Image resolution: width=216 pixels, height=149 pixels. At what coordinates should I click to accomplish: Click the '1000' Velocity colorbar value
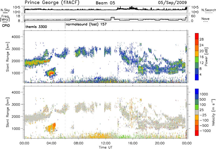click(x=204, y=94)
